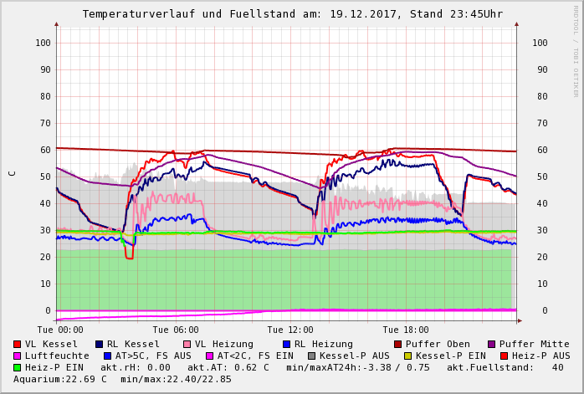Click the green Heiz-P EIN legend swatch
Screen dimensions: 584x394
pyautogui.click(x=17, y=367)
